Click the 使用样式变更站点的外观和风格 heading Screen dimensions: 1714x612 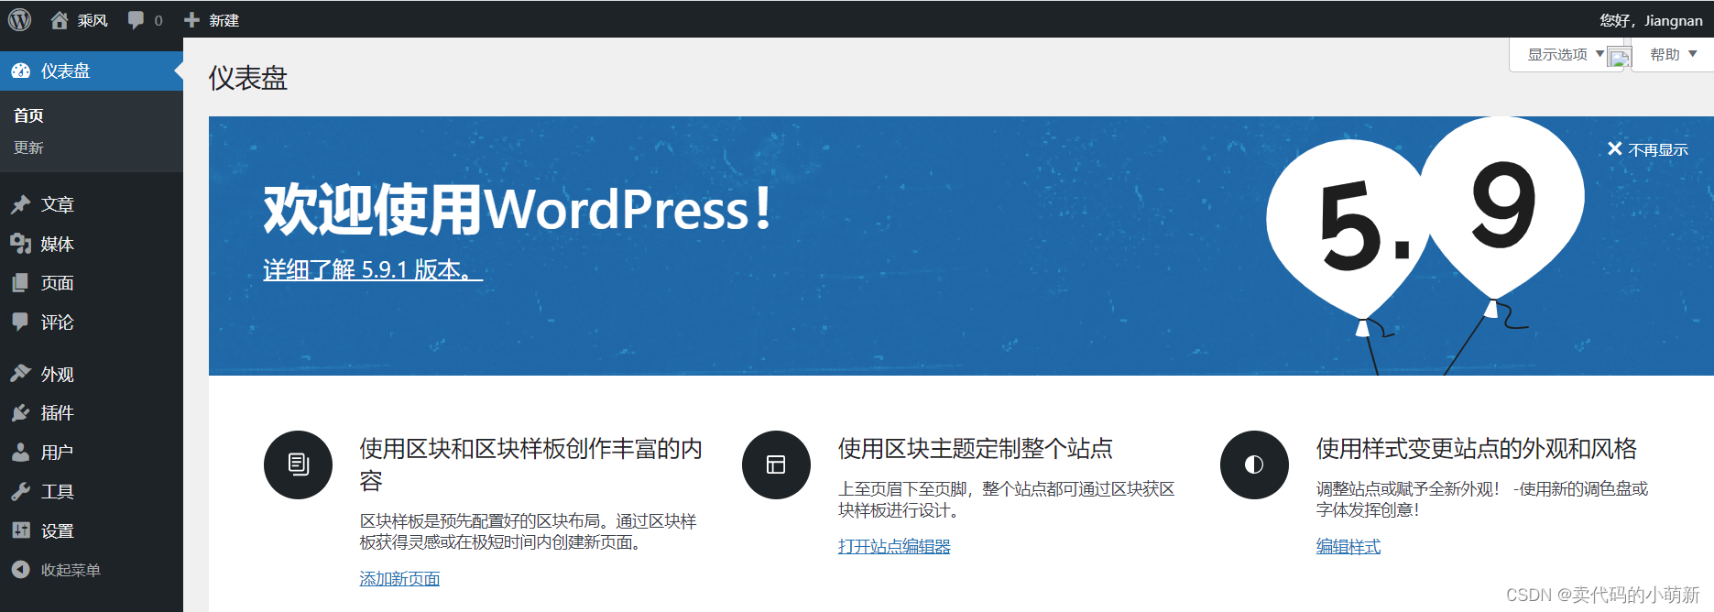(1476, 448)
